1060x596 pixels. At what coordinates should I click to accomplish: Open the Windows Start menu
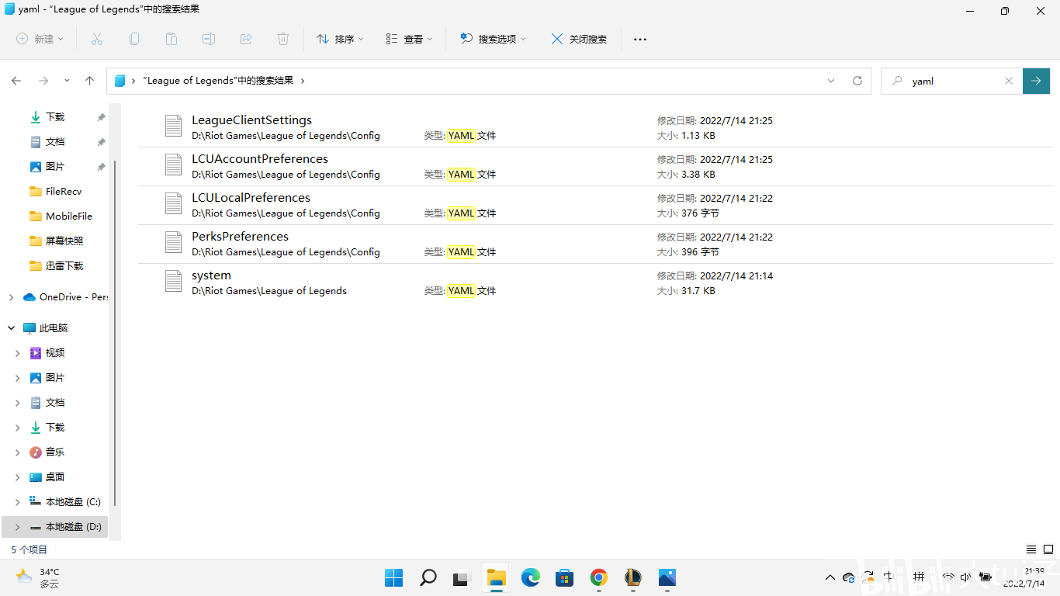tap(393, 577)
